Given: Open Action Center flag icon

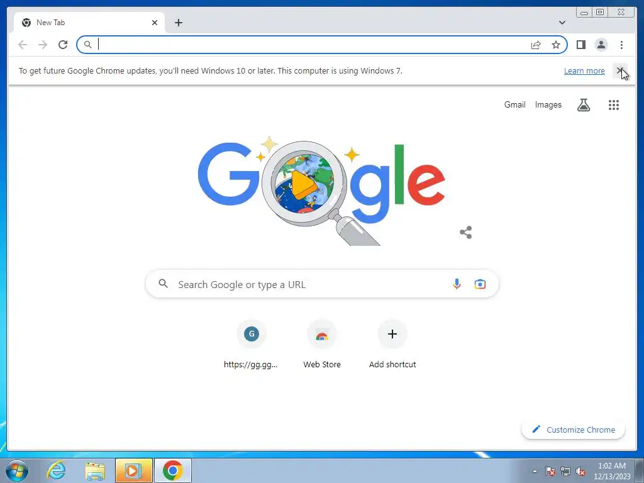Looking at the screenshot, I should click(x=550, y=471).
